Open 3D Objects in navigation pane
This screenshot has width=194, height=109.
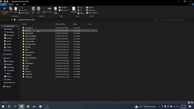pos(10,61)
